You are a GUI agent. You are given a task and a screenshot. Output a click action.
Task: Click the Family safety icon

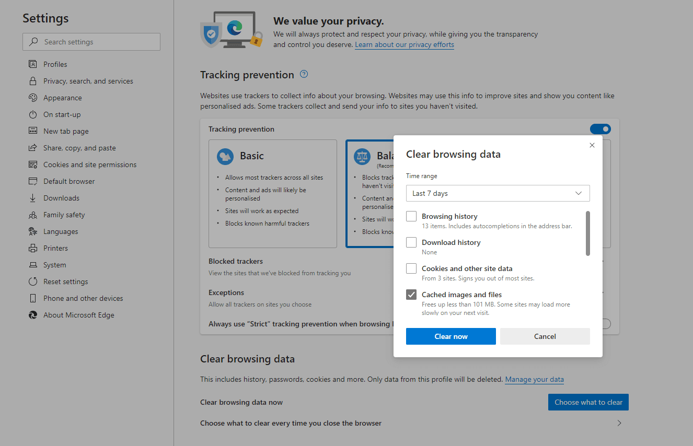[x=33, y=215]
